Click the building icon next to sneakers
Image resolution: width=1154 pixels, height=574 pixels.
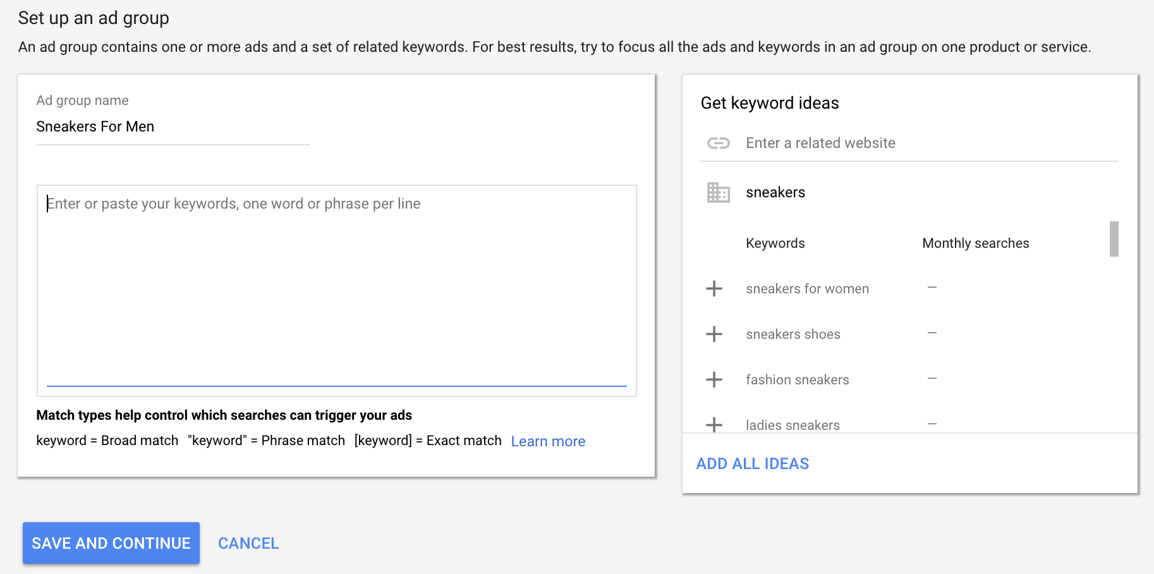click(x=718, y=192)
